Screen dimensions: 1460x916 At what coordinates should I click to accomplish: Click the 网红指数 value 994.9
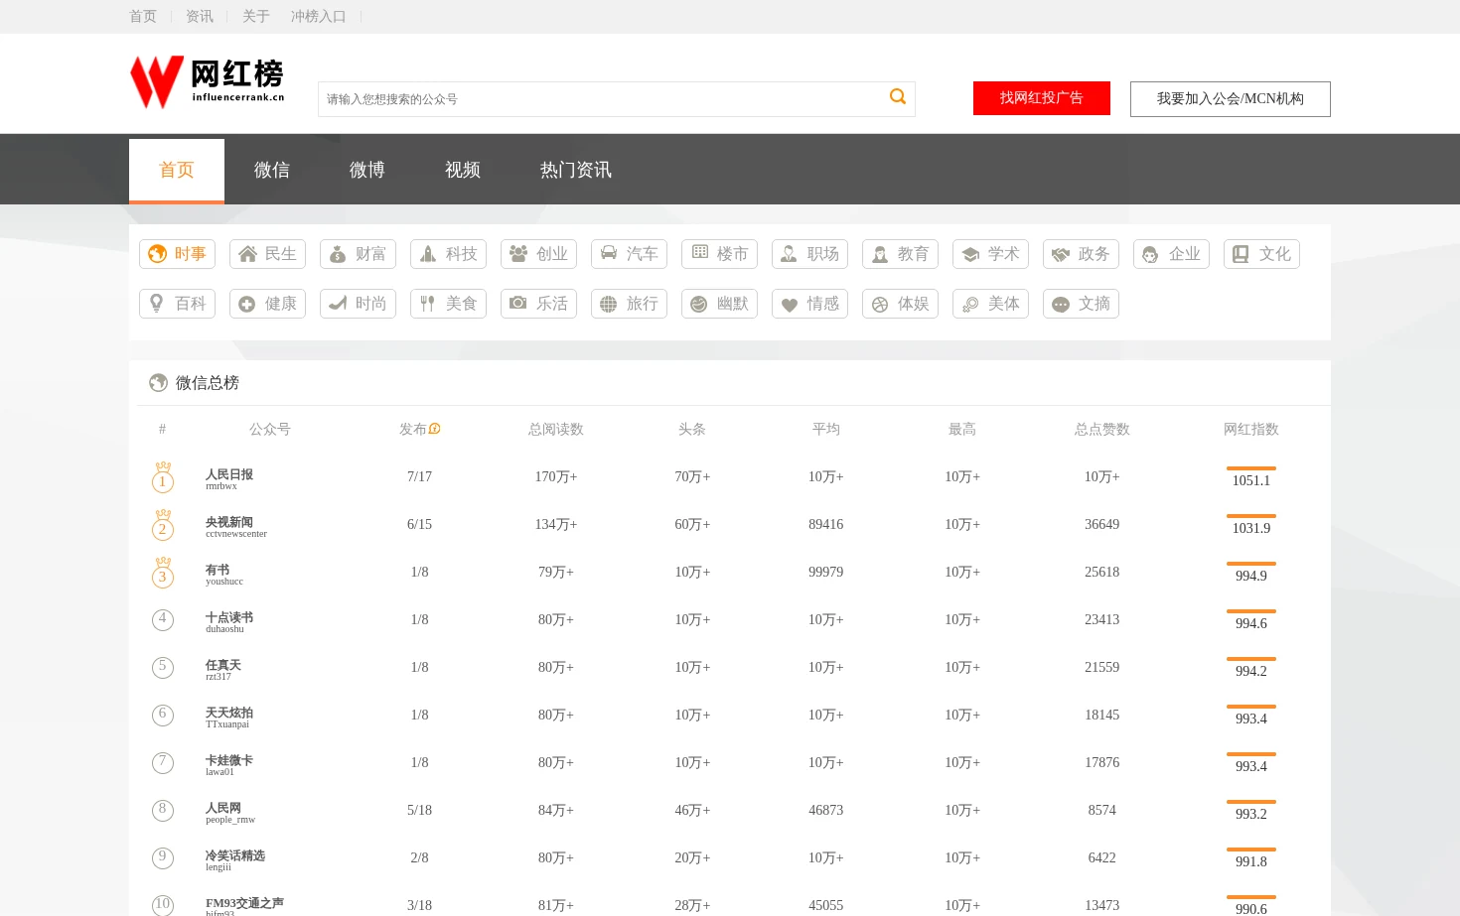pos(1251,576)
